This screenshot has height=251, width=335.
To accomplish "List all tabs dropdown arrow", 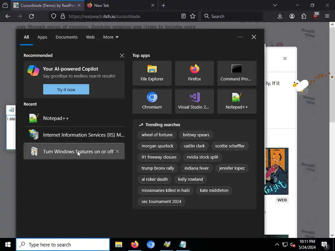I will coord(275,5).
